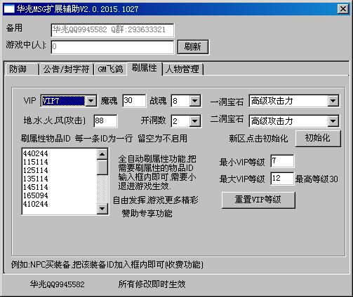Viewport: 353px width, 297px height.
Task: Open the 一洞宝石 combo box
Action: (333, 101)
